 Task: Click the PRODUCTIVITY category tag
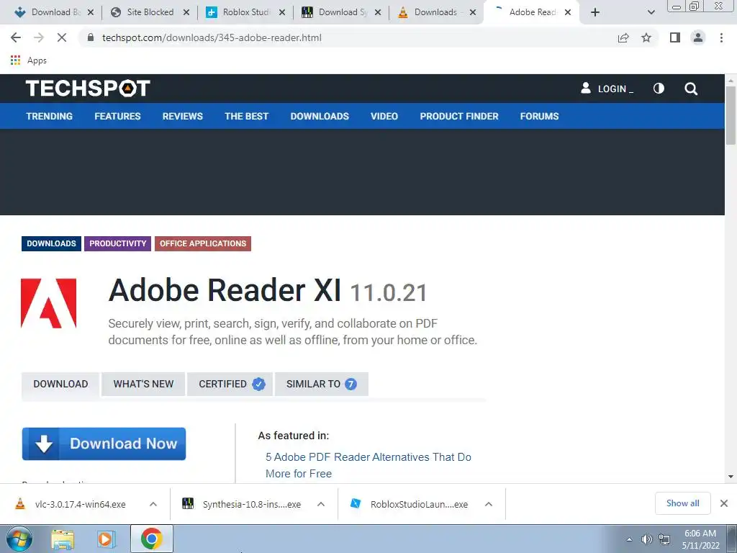tap(117, 243)
